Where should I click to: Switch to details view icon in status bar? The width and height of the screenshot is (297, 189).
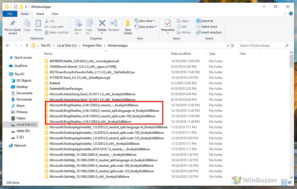[x=284, y=182]
